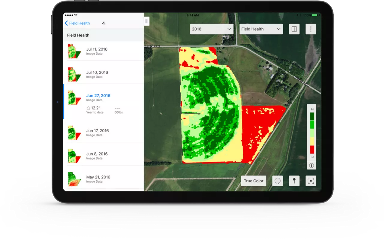Tap the battery status indicator
384x239 pixels.
click(x=314, y=15)
